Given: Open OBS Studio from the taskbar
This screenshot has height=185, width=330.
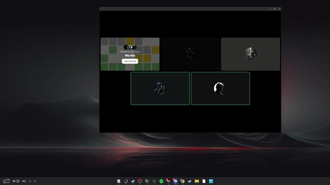Looking at the screenshot, I should 140,181.
